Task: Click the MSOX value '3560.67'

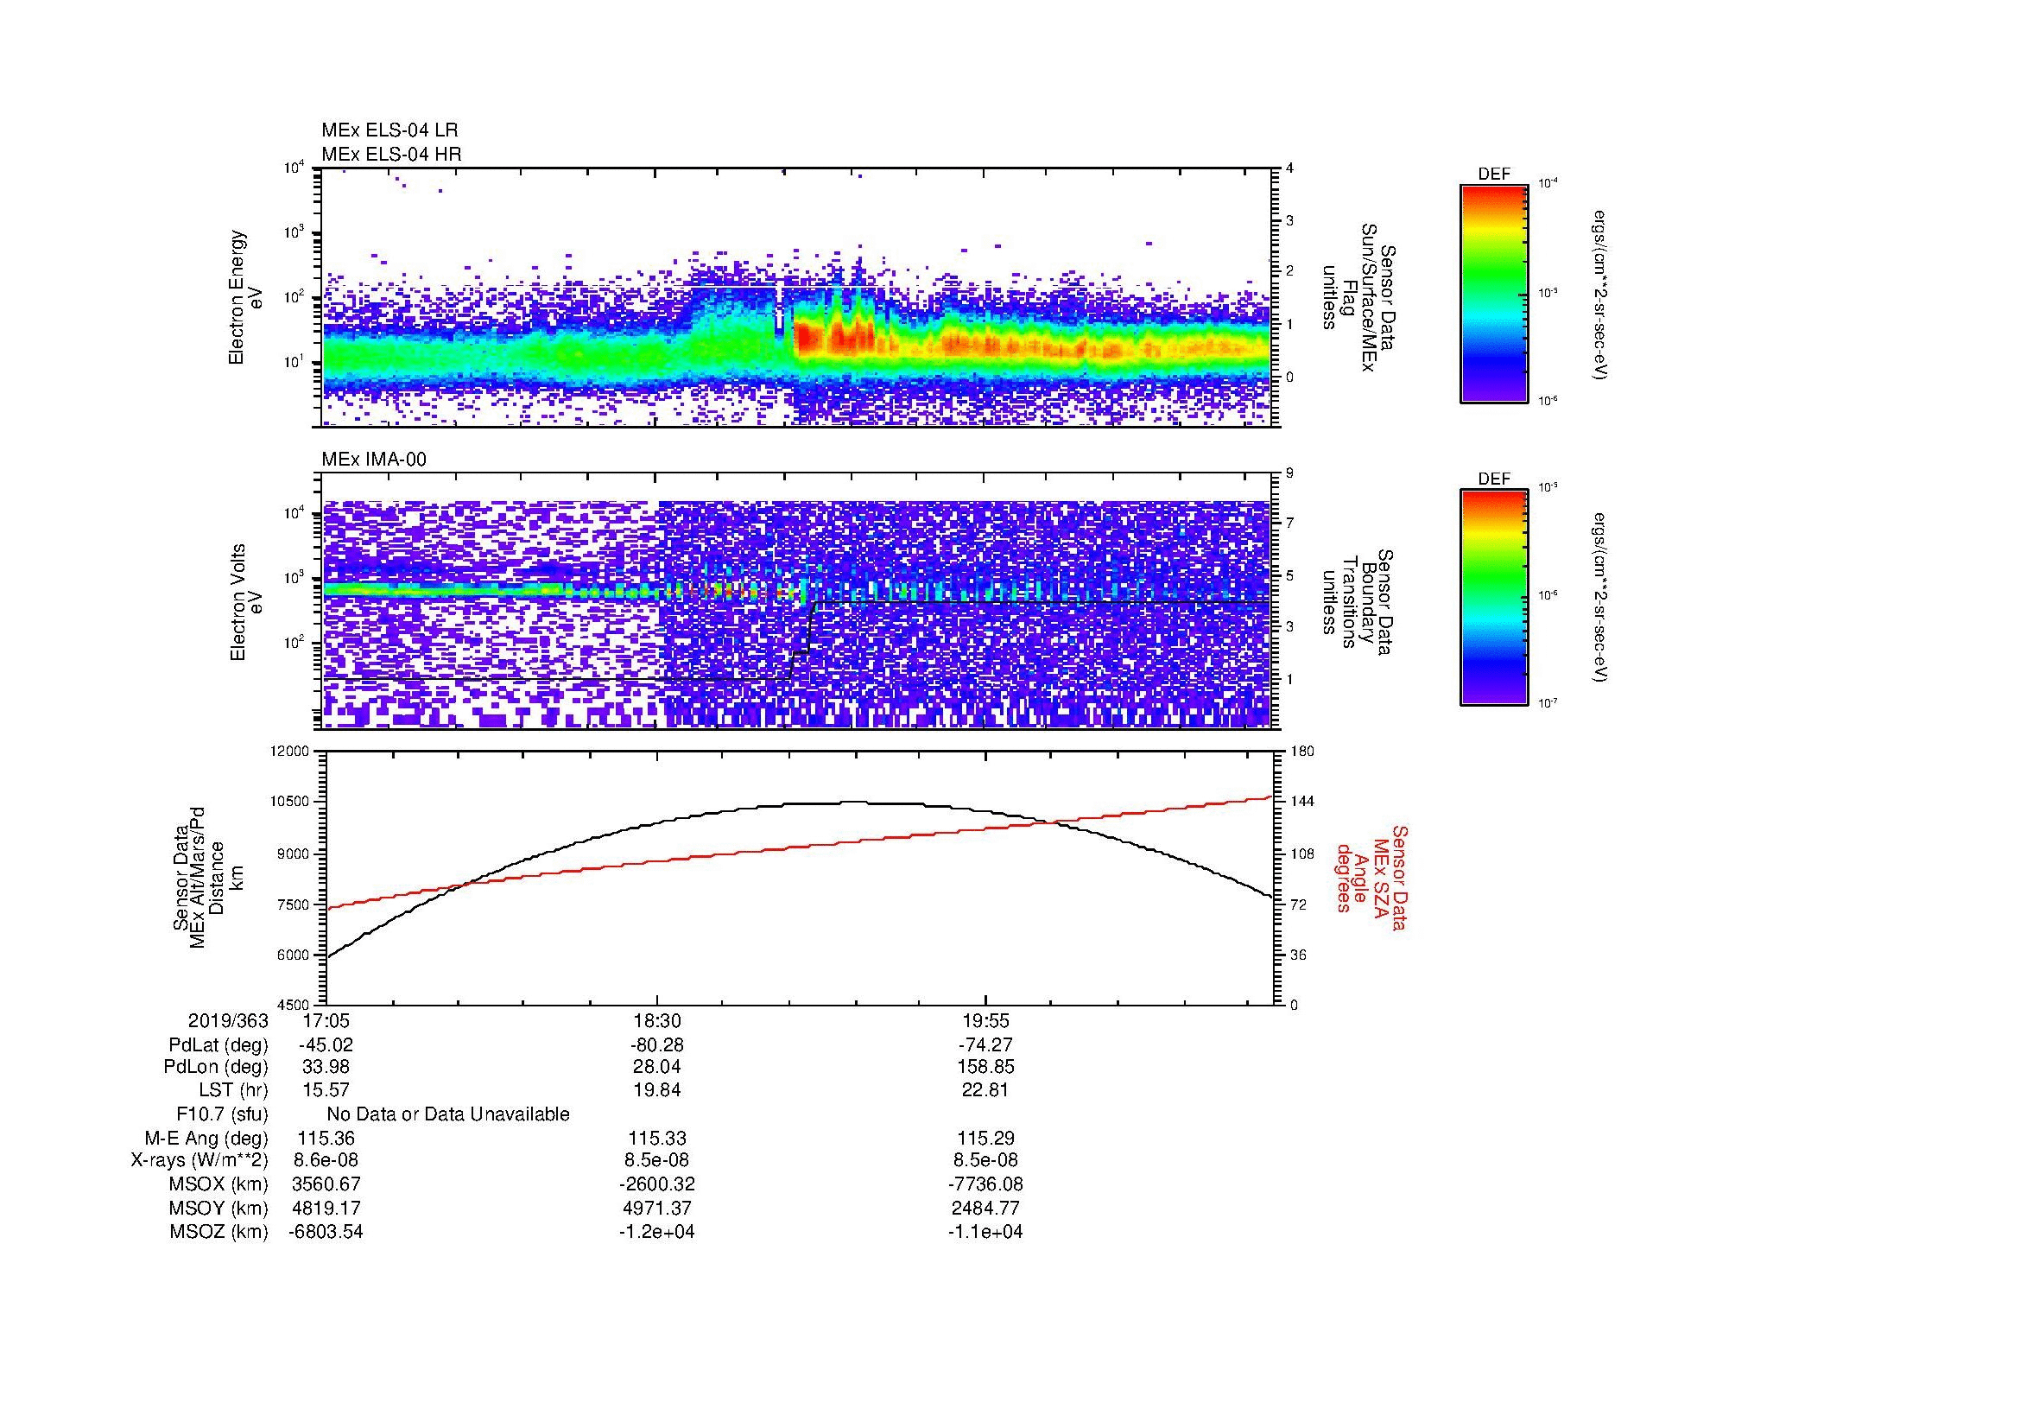Action: click(326, 1185)
